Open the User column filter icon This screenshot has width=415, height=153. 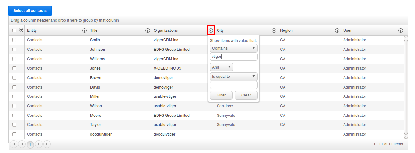400,30
